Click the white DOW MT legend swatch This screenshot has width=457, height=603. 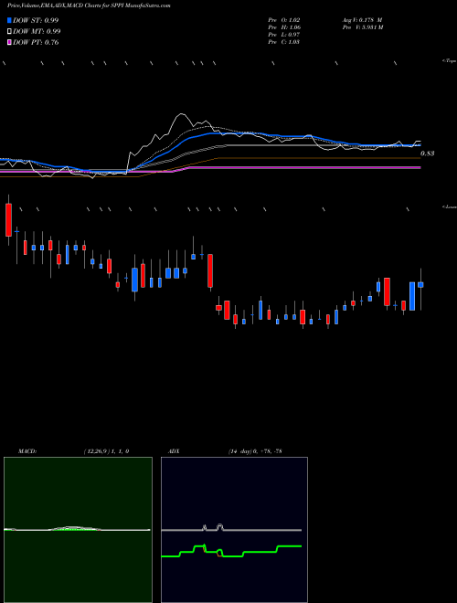click(9, 31)
